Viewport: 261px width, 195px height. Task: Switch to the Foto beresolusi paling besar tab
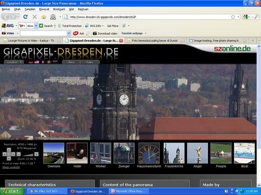(x=156, y=41)
